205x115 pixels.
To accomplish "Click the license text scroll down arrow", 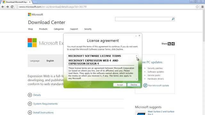I will [x=136, y=79].
